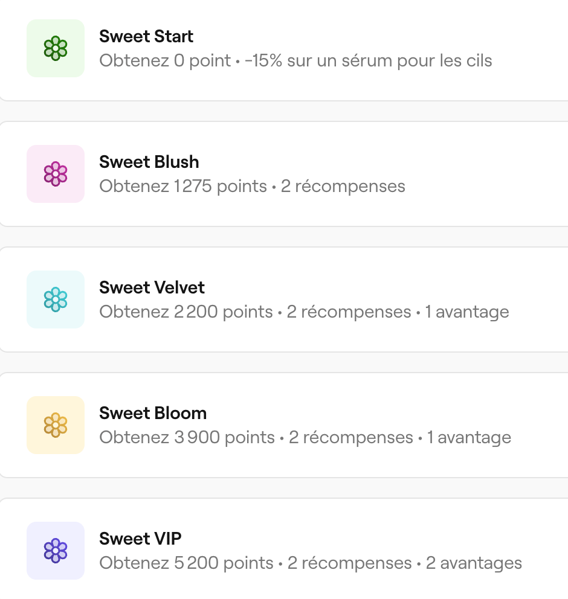The image size is (568, 599).
Task: Click the yellow flower icon for Sweet Bloom
Action: (56, 425)
